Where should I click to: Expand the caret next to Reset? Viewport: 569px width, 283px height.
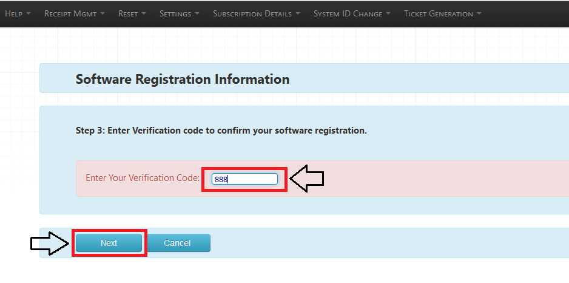144,14
